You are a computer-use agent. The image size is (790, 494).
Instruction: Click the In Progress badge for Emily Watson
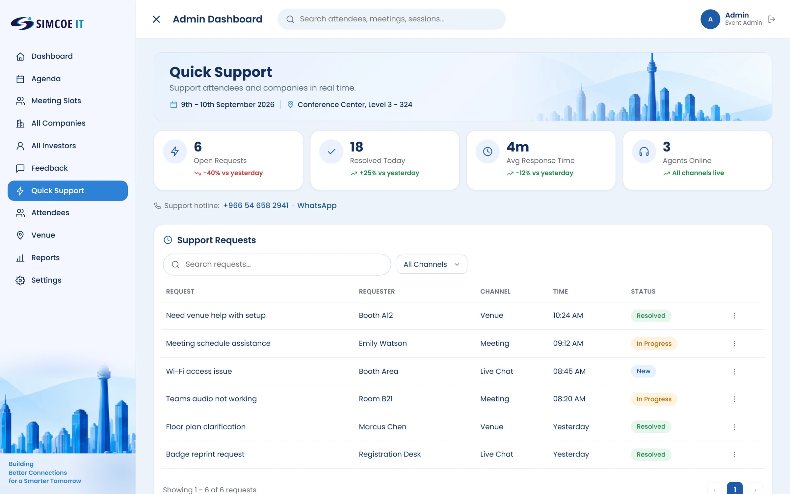coord(654,343)
